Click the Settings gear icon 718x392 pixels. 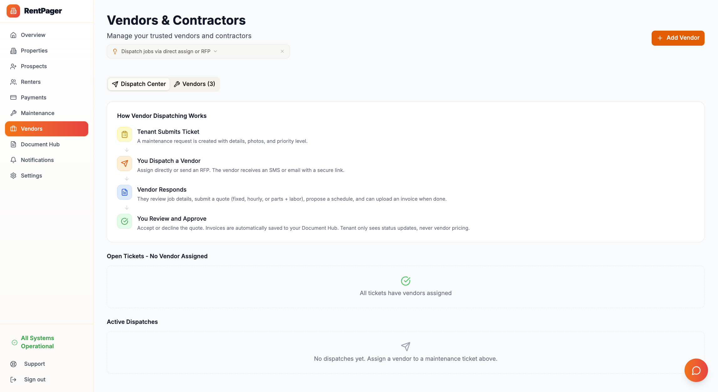point(13,175)
